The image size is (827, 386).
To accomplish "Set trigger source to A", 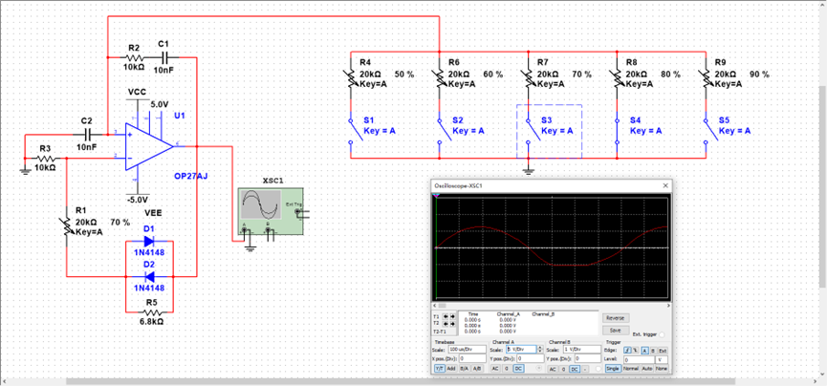I will pos(644,350).
